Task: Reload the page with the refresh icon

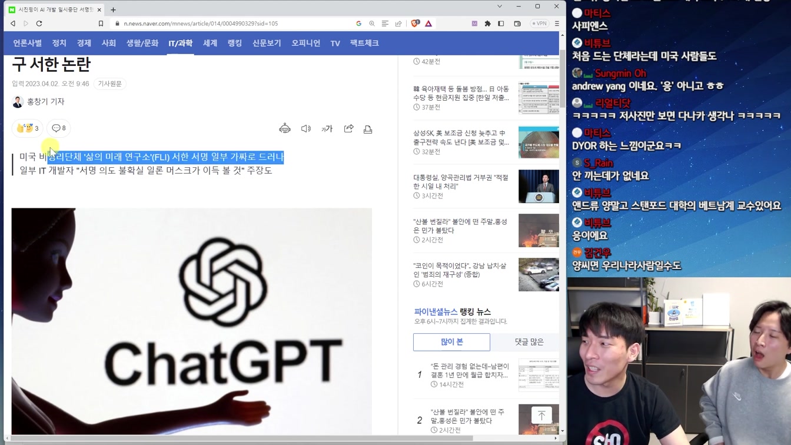Action: [x=39, y=24]
